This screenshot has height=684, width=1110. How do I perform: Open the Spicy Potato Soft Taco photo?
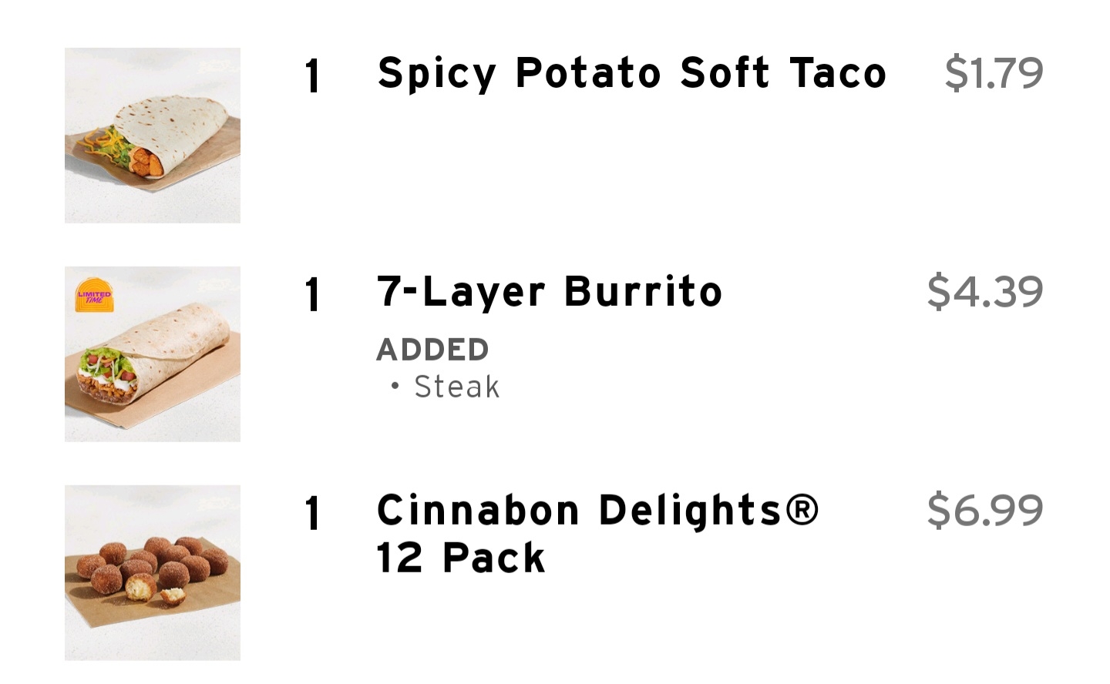tap(153, 136)
